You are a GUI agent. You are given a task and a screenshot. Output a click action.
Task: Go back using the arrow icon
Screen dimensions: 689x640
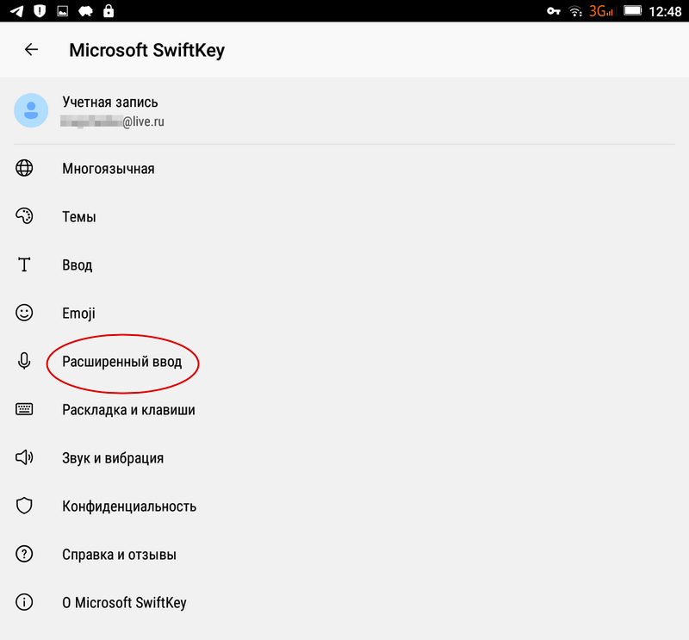coord(31,49)
